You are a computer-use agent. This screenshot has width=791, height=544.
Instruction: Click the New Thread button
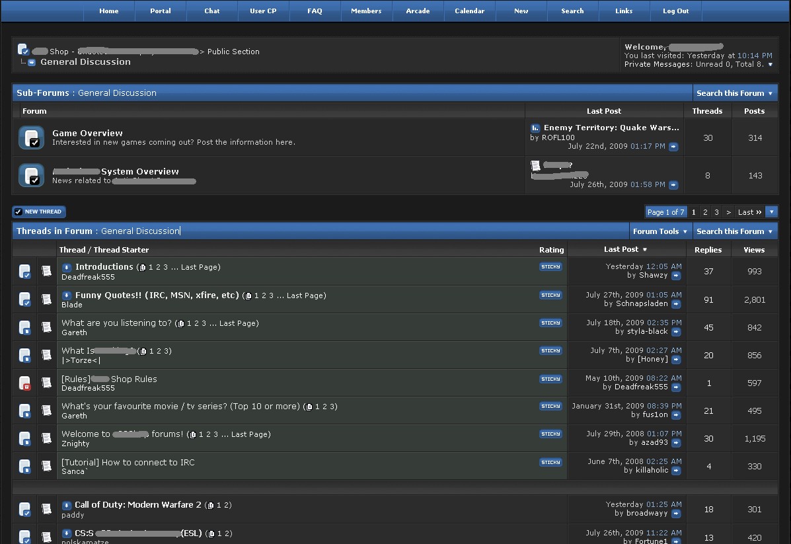pos(39,212)
